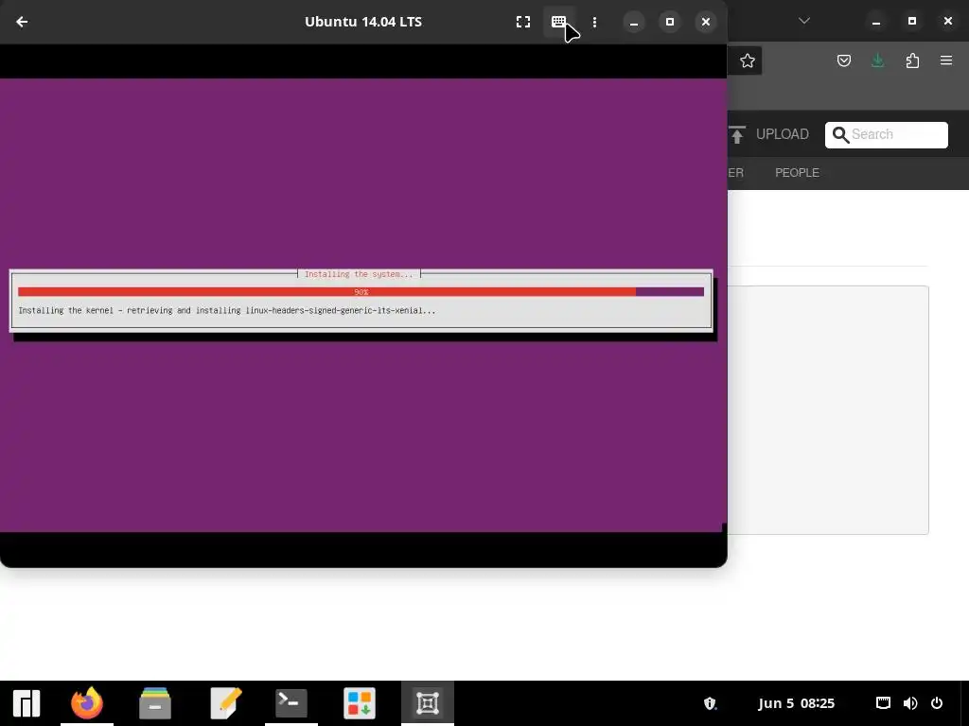Viewport: 969px width, 726px height.
Task: Open the three-dot menu in Boxes header
Action: coord(594,22)
